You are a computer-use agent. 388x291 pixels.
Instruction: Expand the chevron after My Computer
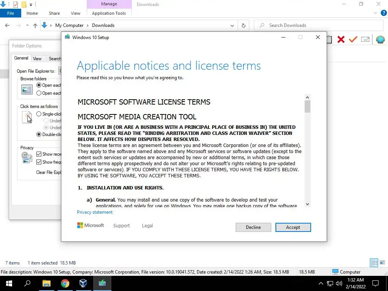click(88, 25)
